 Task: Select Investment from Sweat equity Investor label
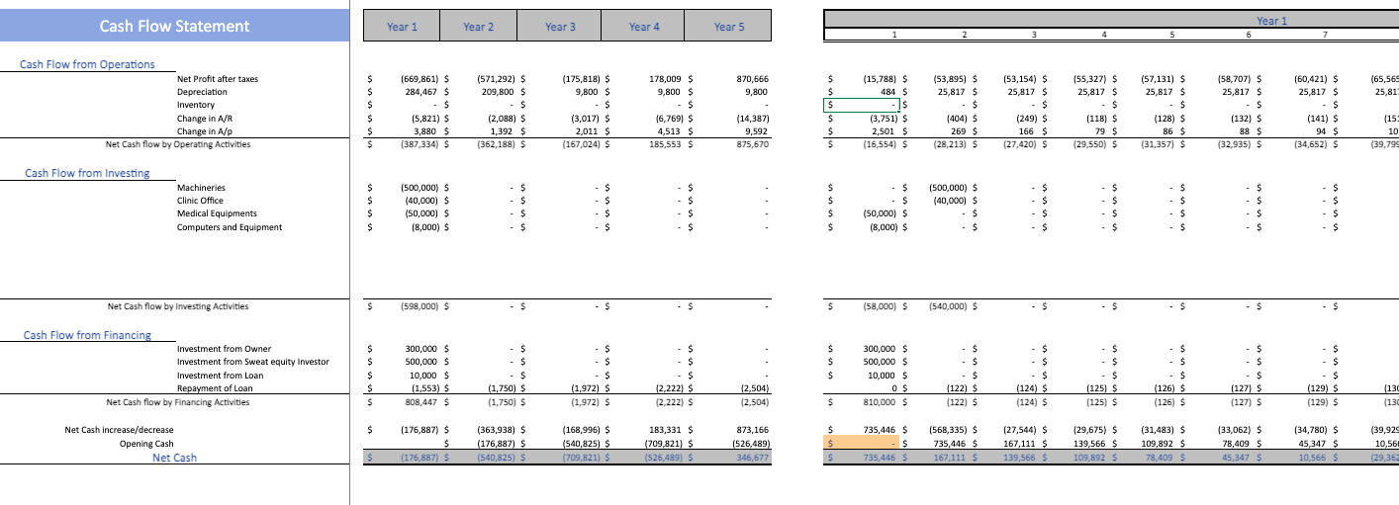(x=252, y=362)
